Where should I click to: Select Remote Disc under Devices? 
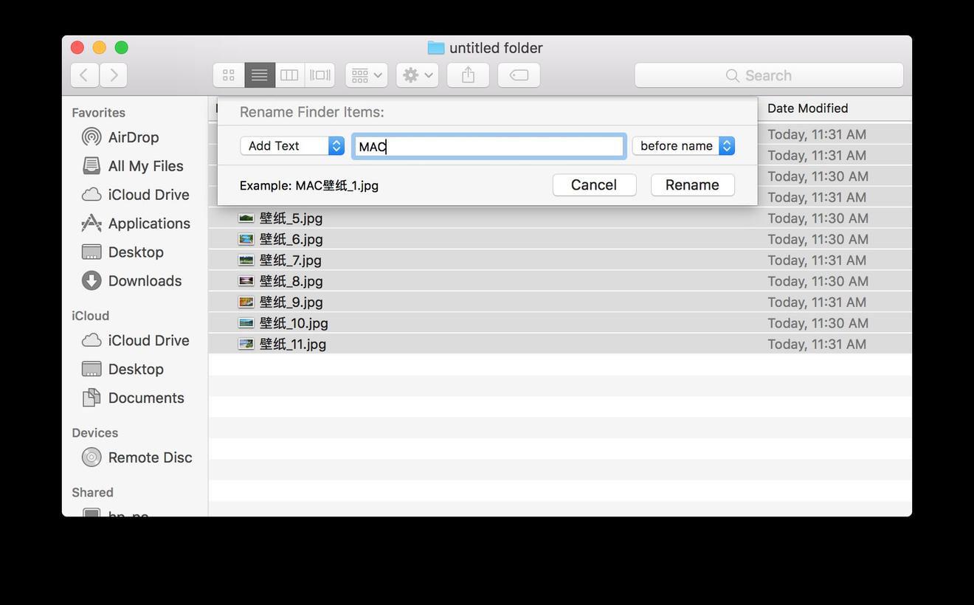pyautogui.click(x=150, y=457)
